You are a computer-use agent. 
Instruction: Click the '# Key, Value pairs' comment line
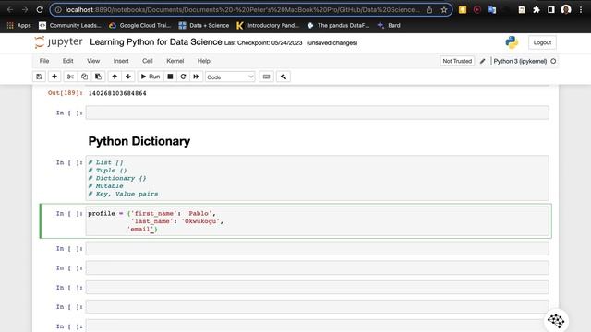(x=123, y=194)
